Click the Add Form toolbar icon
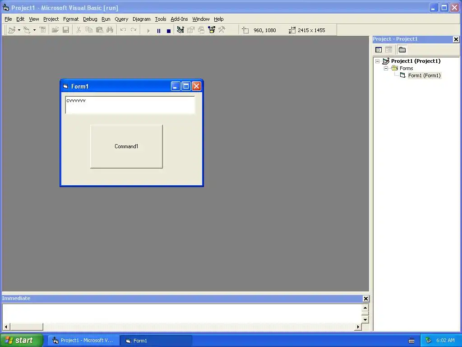This screenshot has height=347, width=462. (27, 30)
